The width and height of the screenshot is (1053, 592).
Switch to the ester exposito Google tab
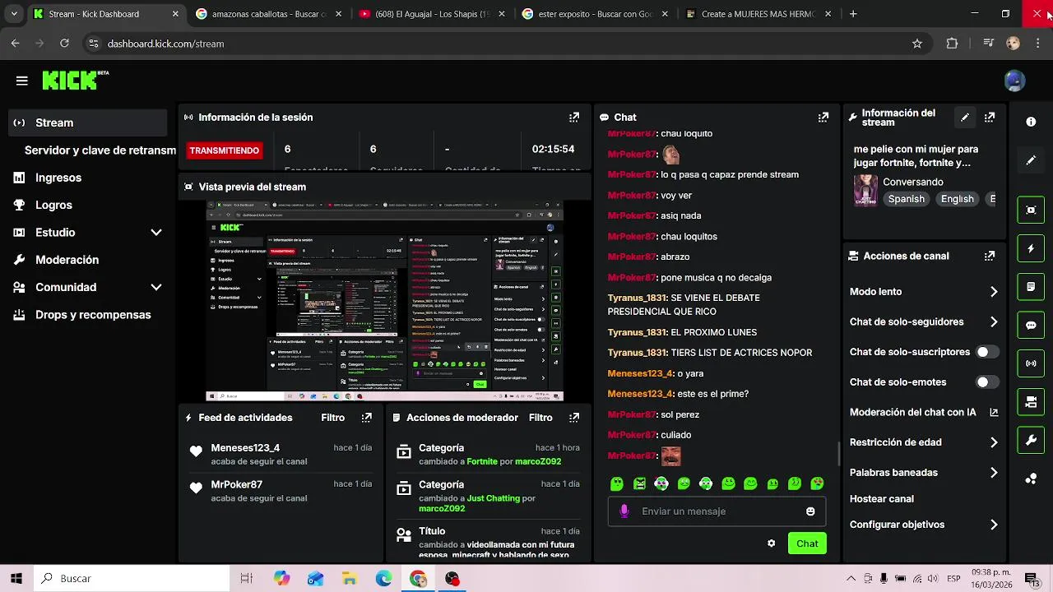[596, 14]
